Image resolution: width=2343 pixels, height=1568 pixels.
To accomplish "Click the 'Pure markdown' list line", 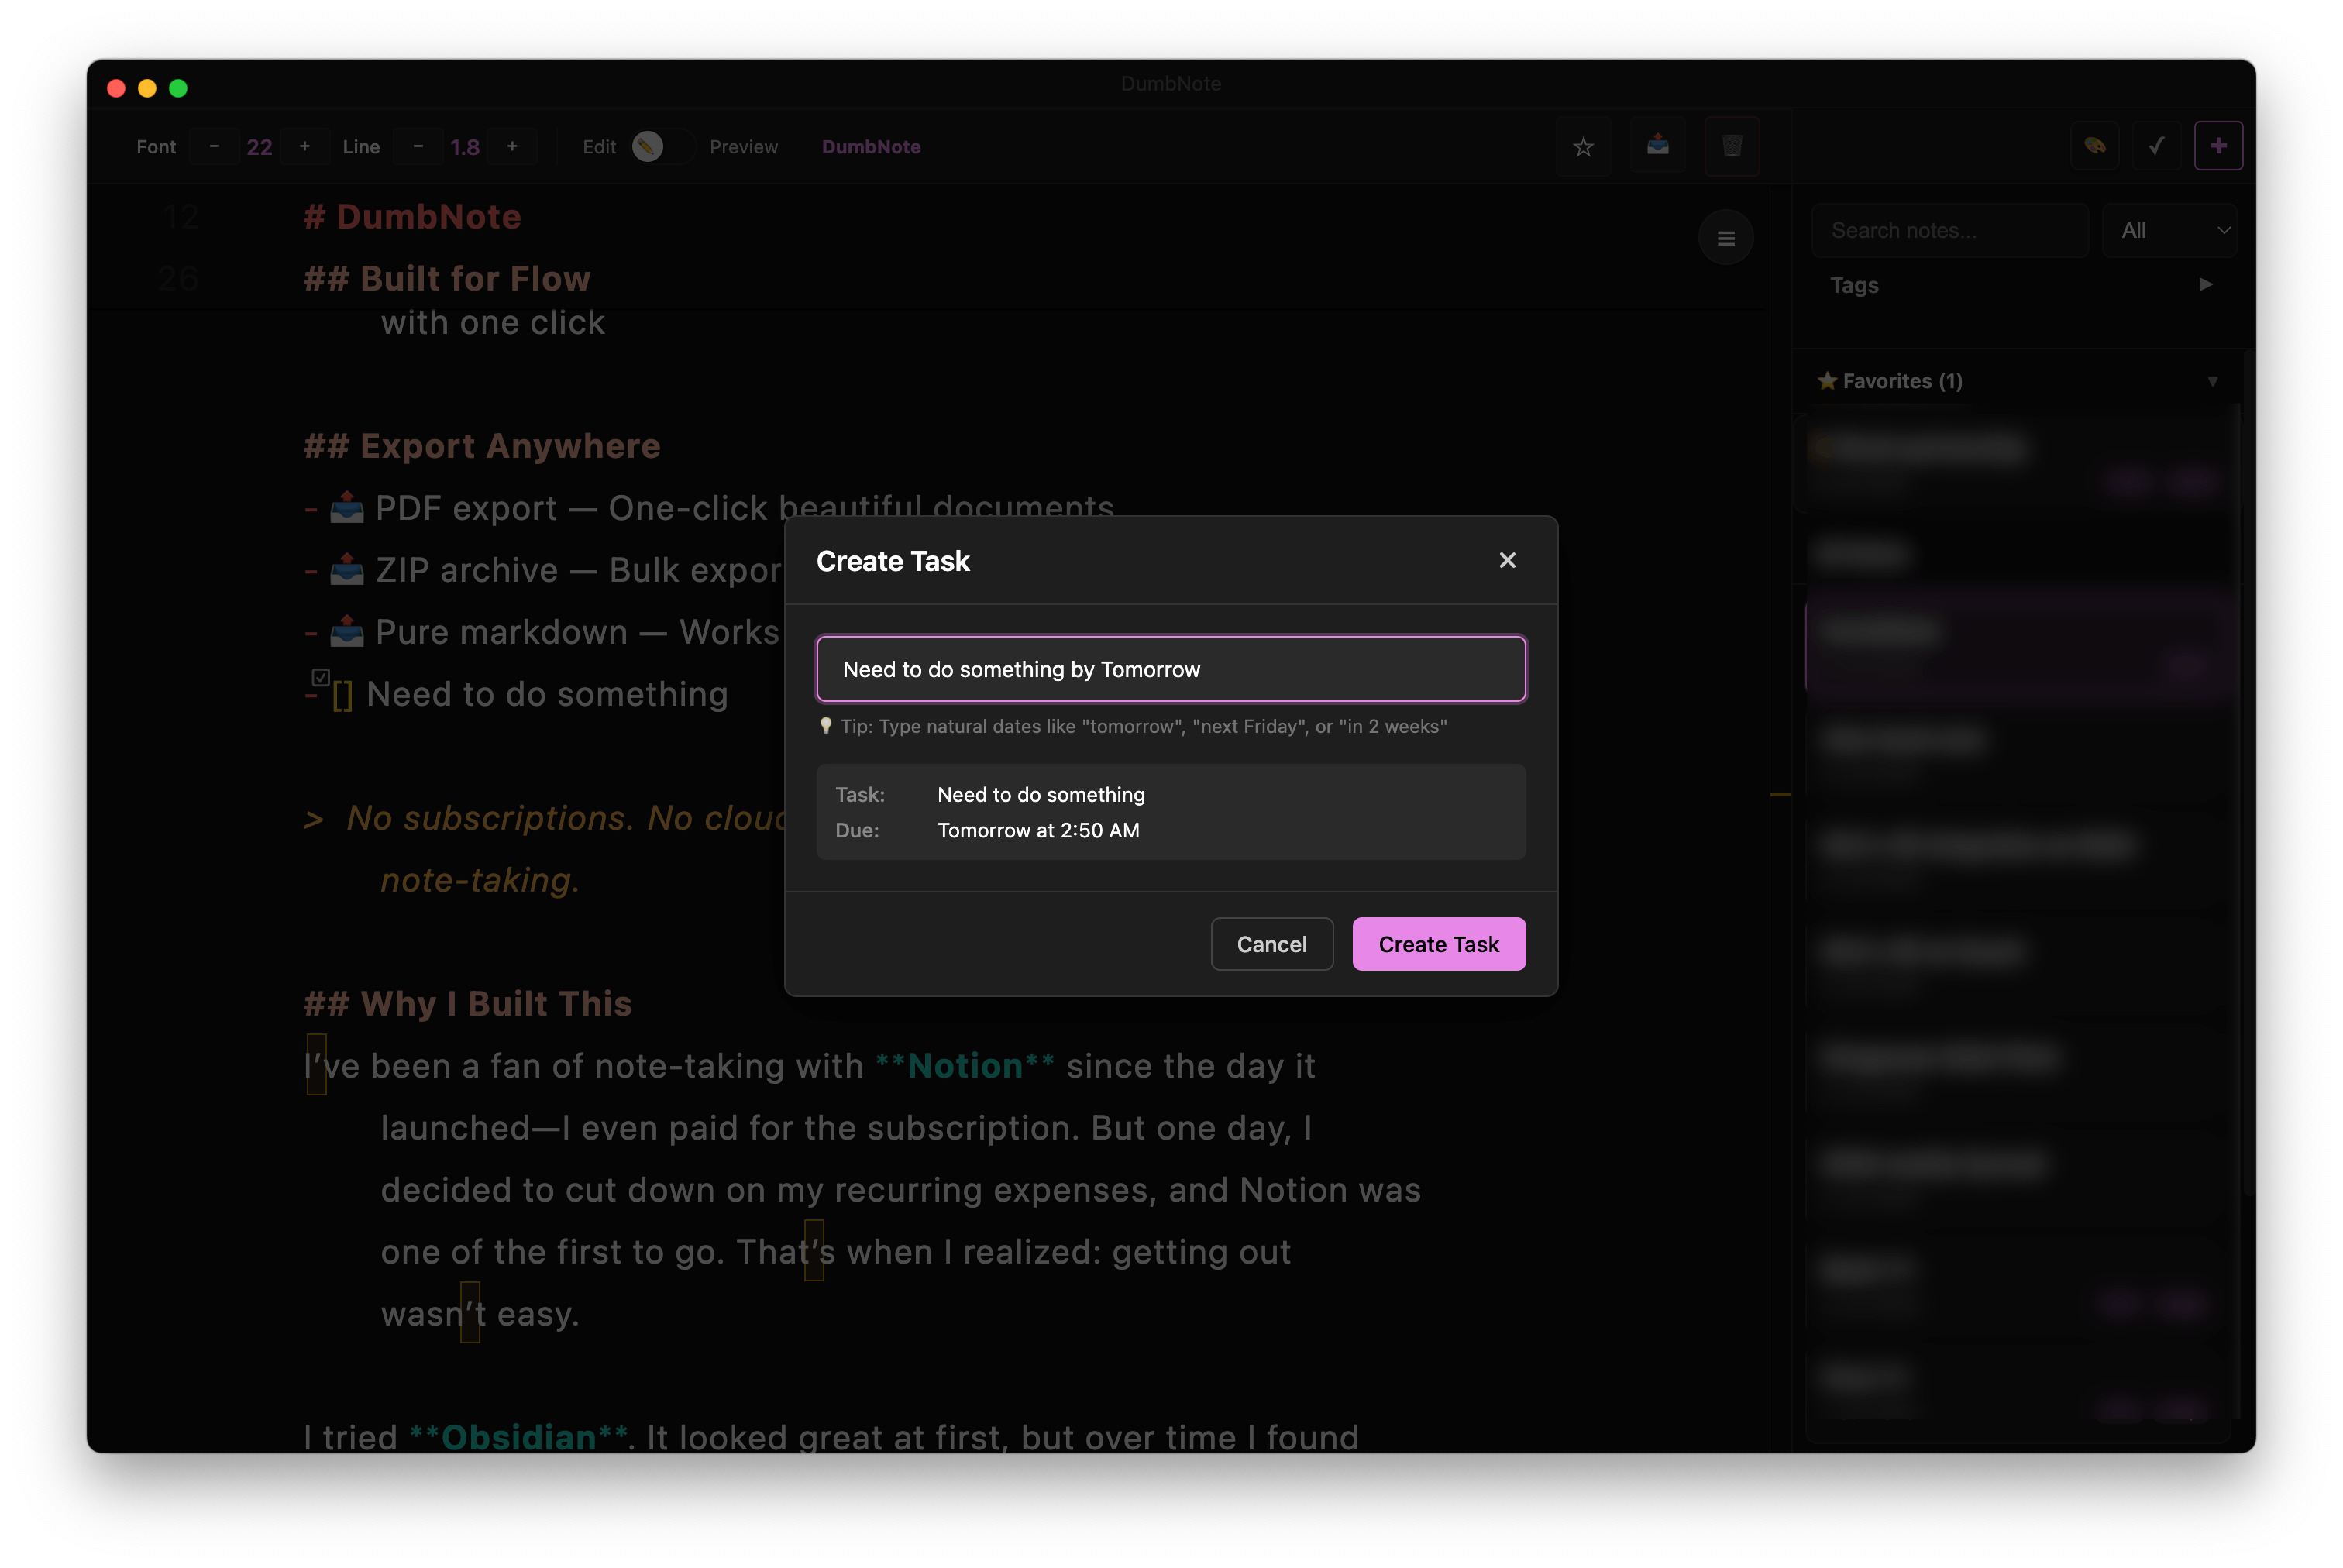I will (542, 632).
